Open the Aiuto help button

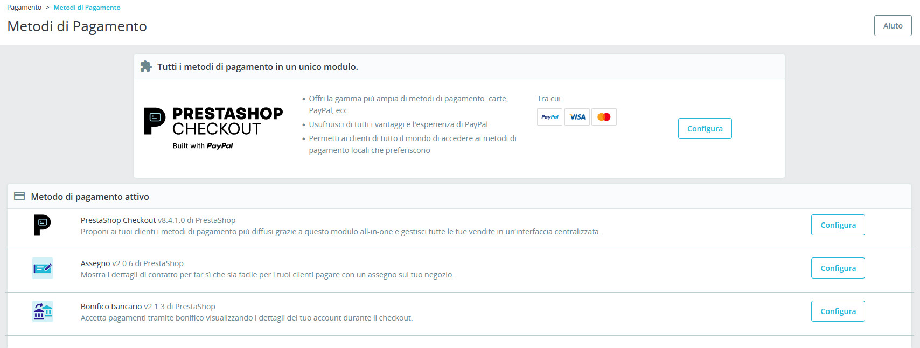click(893, 26)
